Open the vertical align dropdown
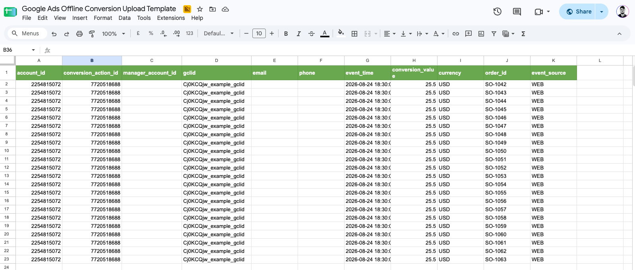The width and height of the screenshot is (635, 270). coord(406,34)
